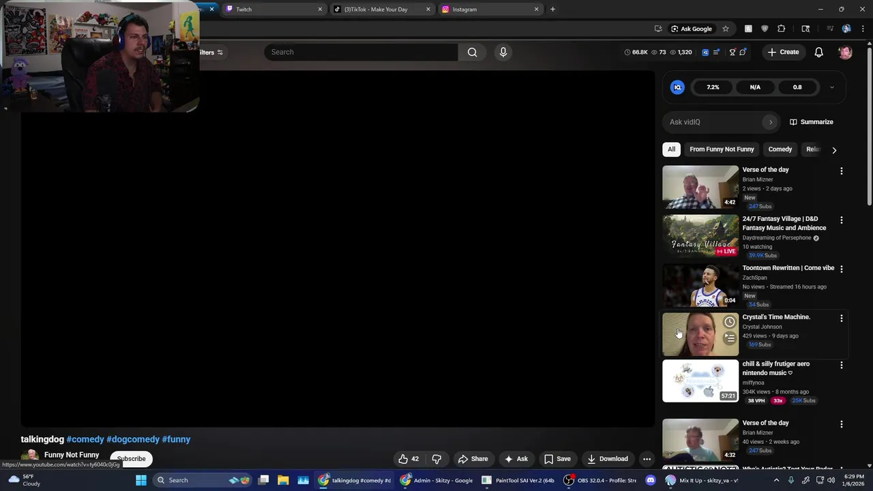Open more actions below the video

(647, 459)
